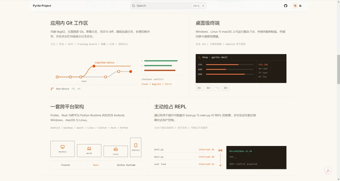The height and width of the screenshot is (181, 340).
Task: Click the git branch icon beside feat-device
Action: [x=52, y=89]
